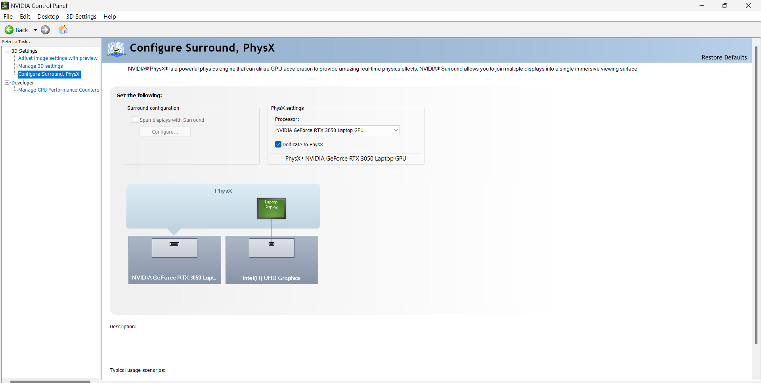Click the Intel UHD Graphics connector port icon
The height and width of the screenshot is (383, 761).
tap(272, 244)
